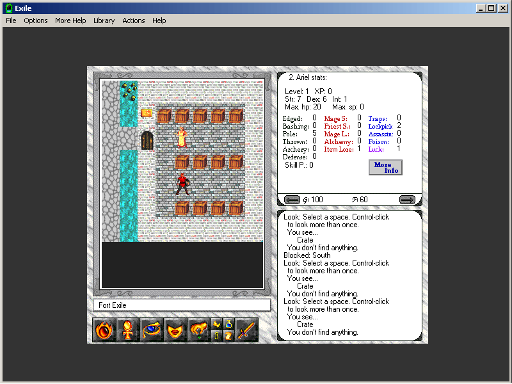Image resolution: width=512 pixels, height=384 pixels.
Task: Open the More Help menu
Action: point(70,20)
